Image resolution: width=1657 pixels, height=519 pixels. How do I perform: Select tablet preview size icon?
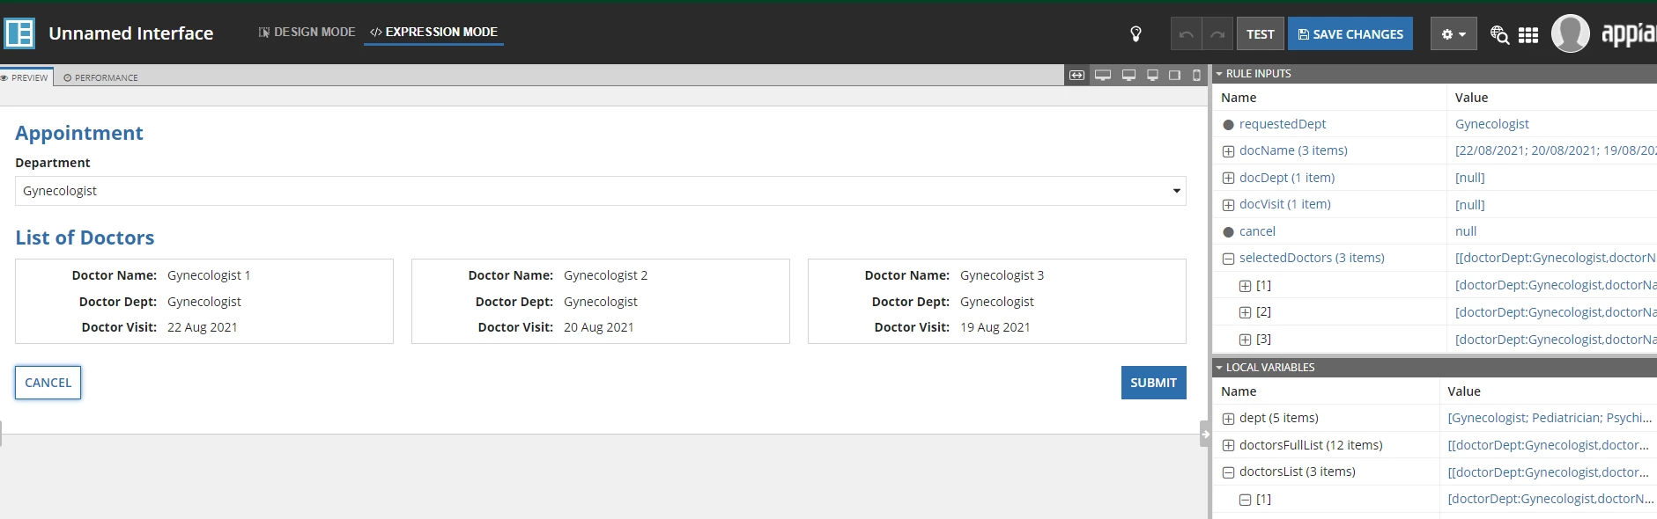coord(1174,76)
